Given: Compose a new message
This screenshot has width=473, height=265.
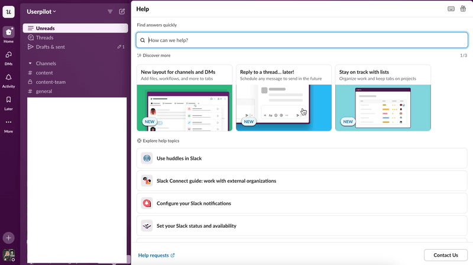Looking at the screenshot, I should [122, 11].
